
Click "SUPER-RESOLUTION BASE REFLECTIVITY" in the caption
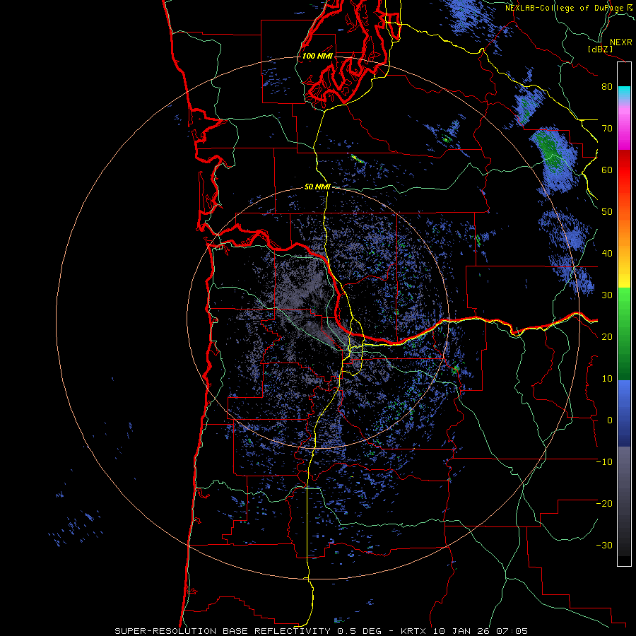click(x=223, y=631)
